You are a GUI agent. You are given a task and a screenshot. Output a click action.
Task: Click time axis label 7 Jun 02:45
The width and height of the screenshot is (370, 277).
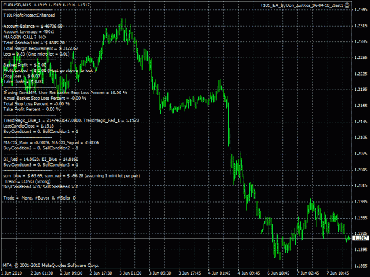pos(308,273)
